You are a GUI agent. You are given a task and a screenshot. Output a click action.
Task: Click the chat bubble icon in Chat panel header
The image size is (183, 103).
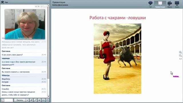click(2, 2)
